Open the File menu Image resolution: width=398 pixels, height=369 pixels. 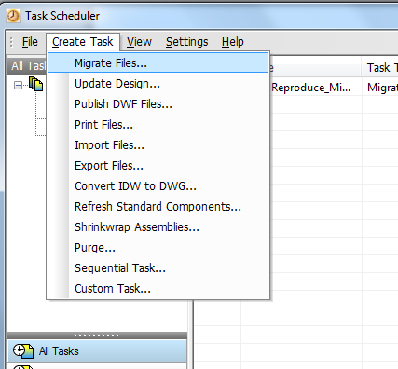coord(30,42)
